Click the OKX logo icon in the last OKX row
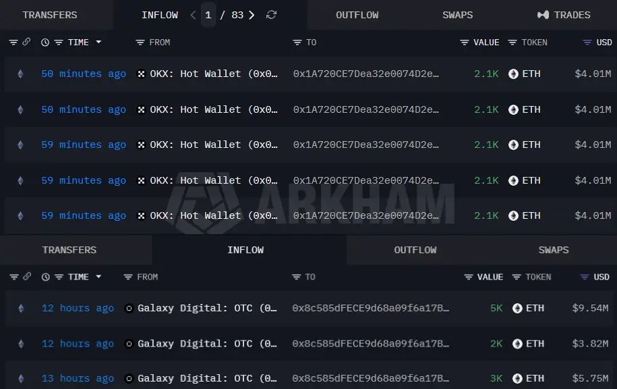617x389 pixels. (141, 215)
